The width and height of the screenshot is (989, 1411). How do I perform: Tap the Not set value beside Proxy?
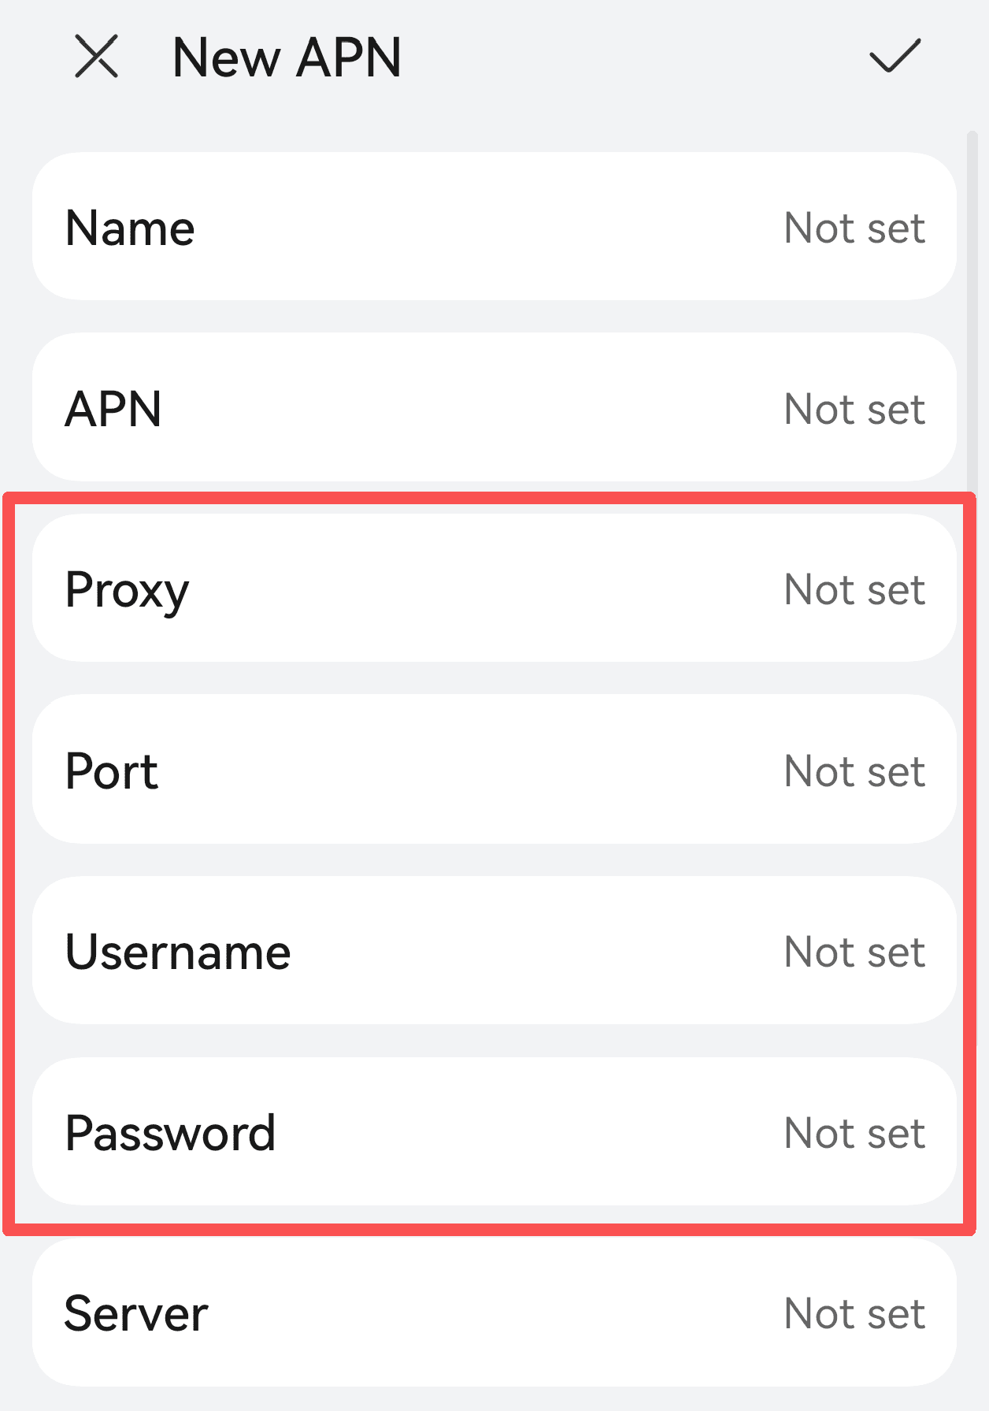pos(854,590)
